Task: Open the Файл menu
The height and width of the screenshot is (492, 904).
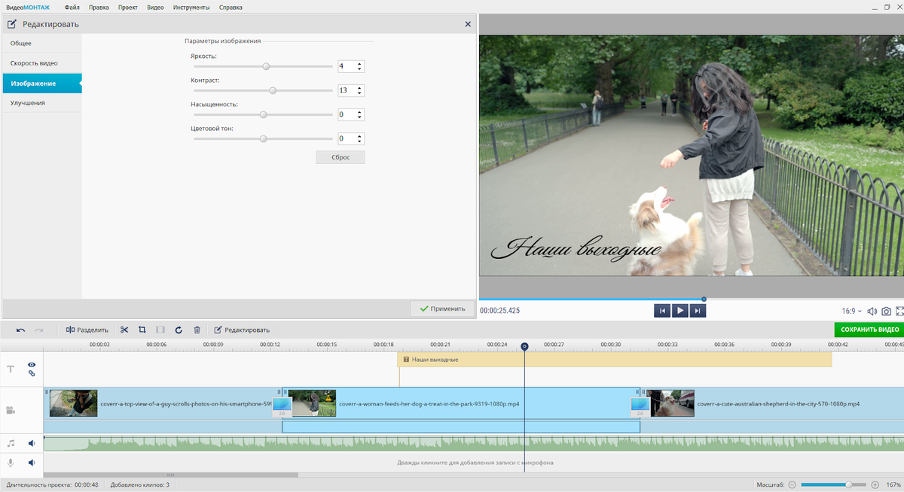Action: pos(72,7)
